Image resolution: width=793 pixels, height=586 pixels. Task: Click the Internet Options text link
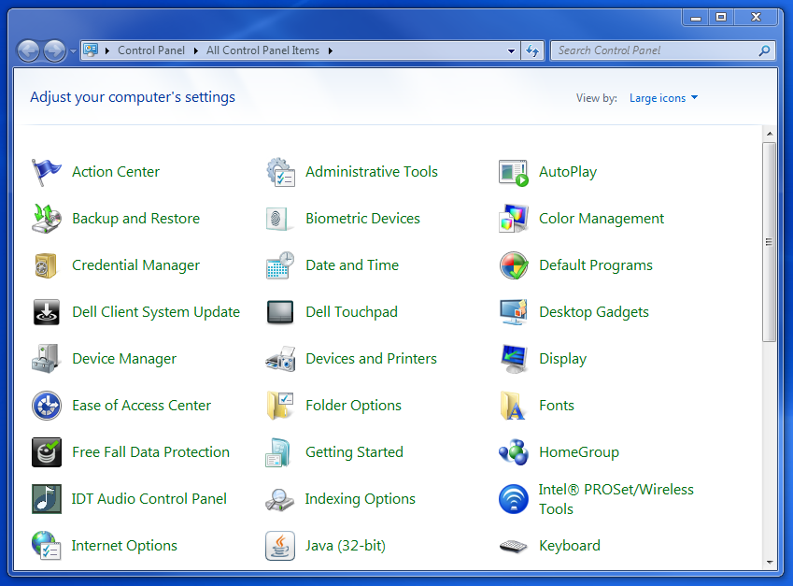[124, 546]
